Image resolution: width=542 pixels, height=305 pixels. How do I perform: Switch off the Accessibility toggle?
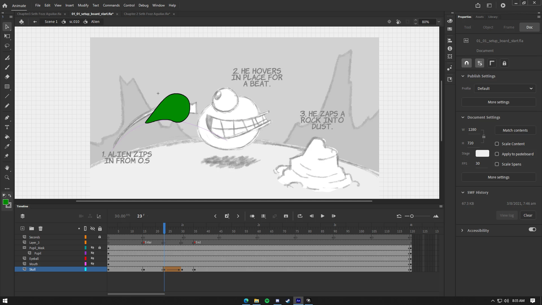(532, 230)
